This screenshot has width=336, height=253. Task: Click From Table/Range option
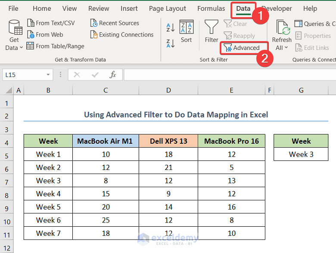(55, 46)
